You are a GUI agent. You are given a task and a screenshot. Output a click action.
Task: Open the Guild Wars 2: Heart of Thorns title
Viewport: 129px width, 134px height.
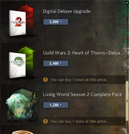coord(83,53)
